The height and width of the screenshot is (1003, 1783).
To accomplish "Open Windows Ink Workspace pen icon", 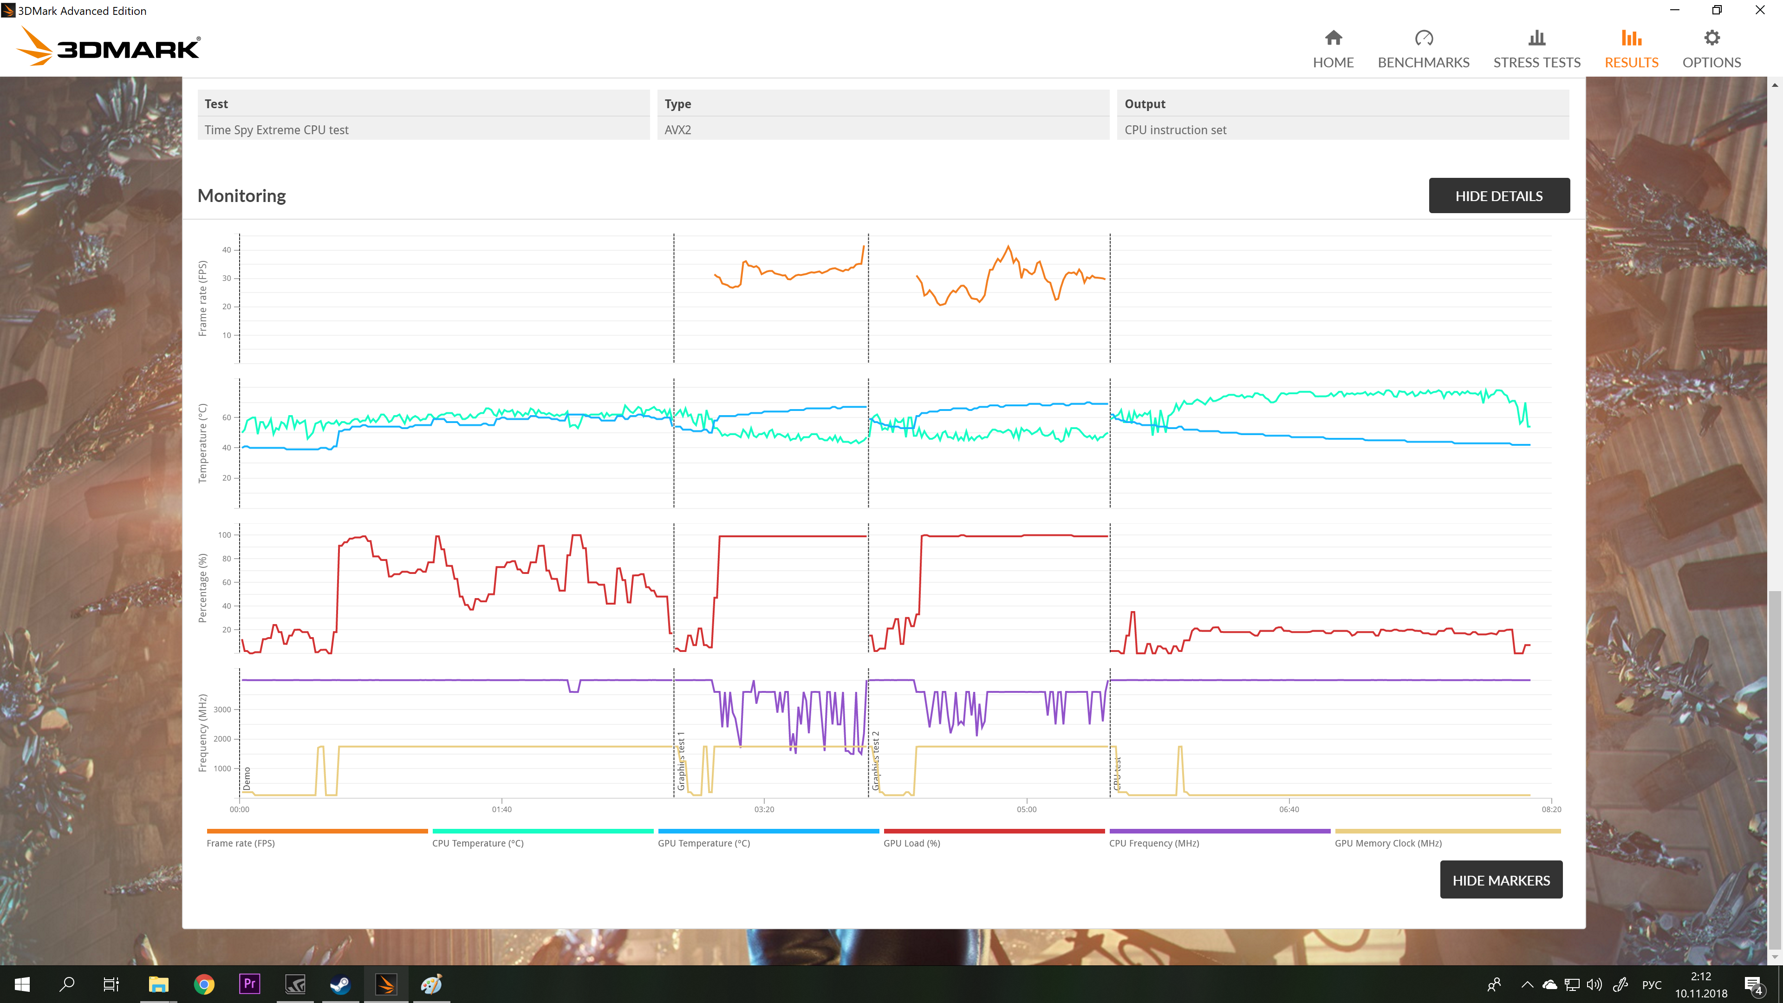I will (1620, 983).
